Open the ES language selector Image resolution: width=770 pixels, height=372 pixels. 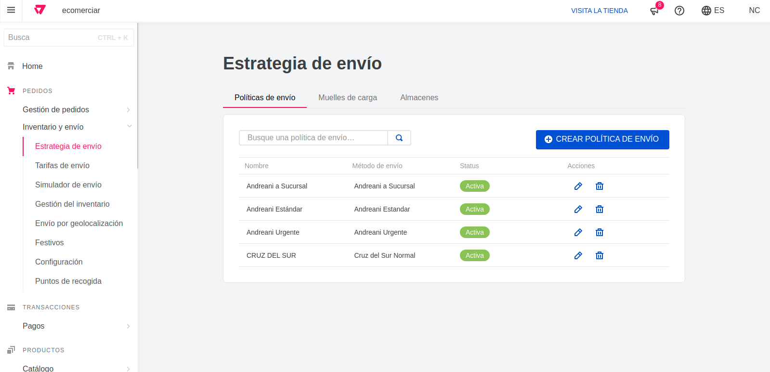[x=713, y=11]
